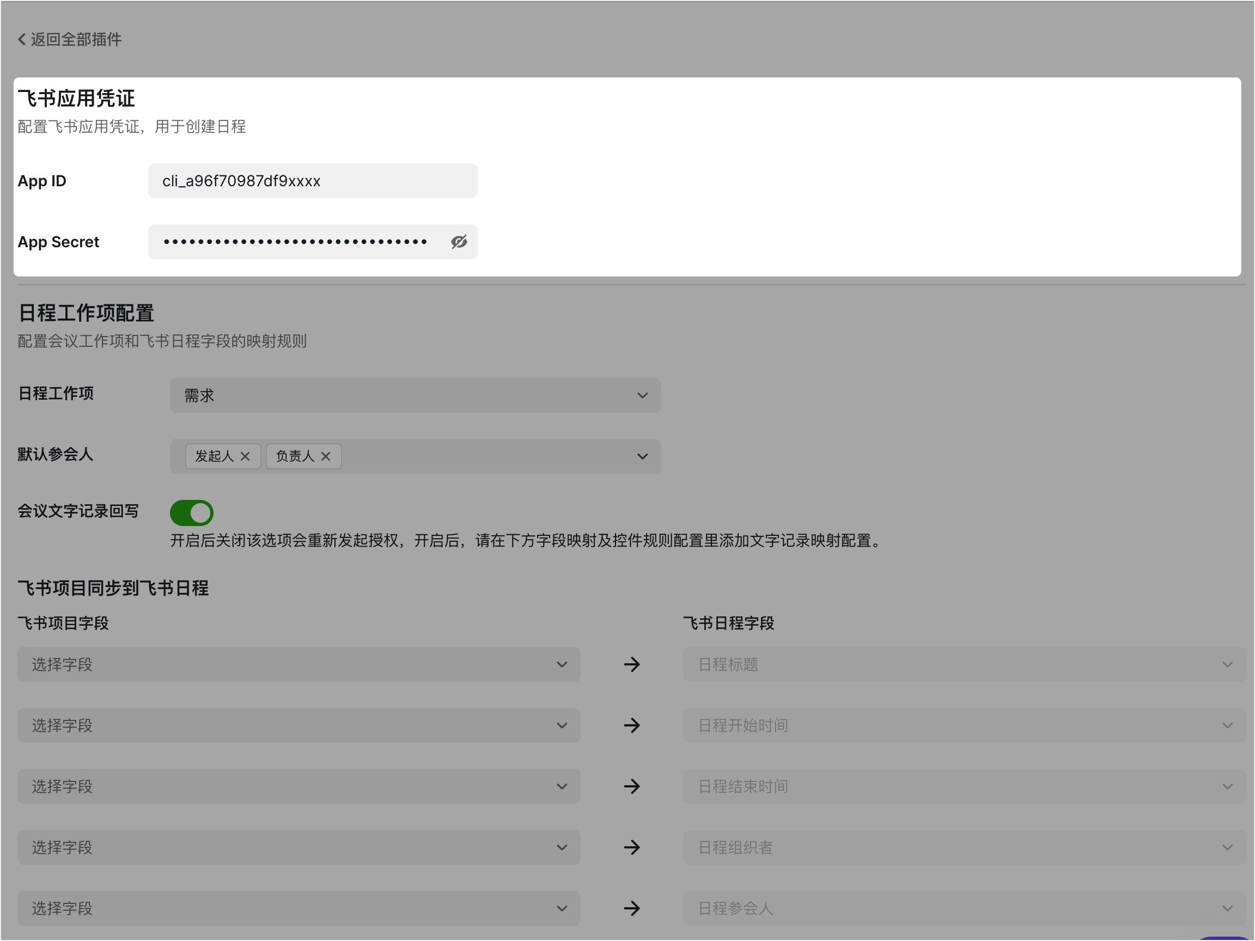Click the 日程开始时间 calendar field dropdown

965,725
